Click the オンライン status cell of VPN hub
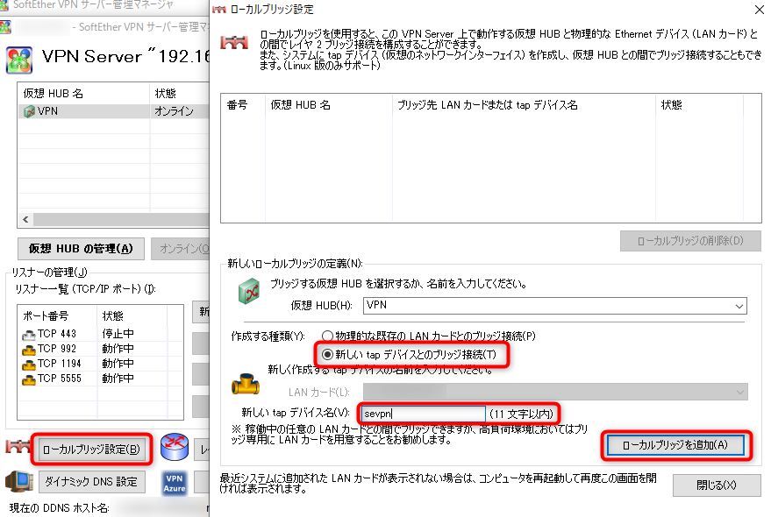771x517 pixels. [x=174, y=111]
